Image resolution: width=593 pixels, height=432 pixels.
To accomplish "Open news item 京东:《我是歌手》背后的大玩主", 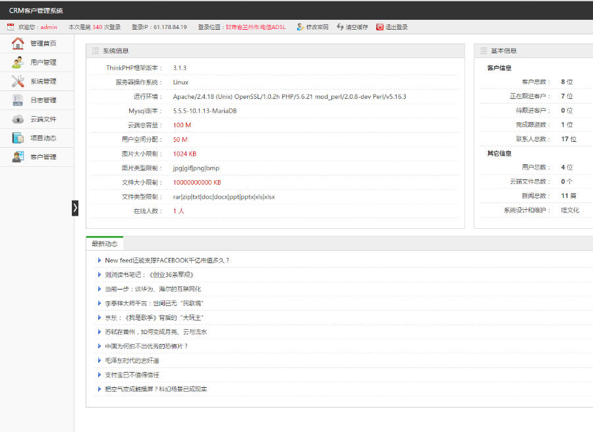I will tap(154, 318).
